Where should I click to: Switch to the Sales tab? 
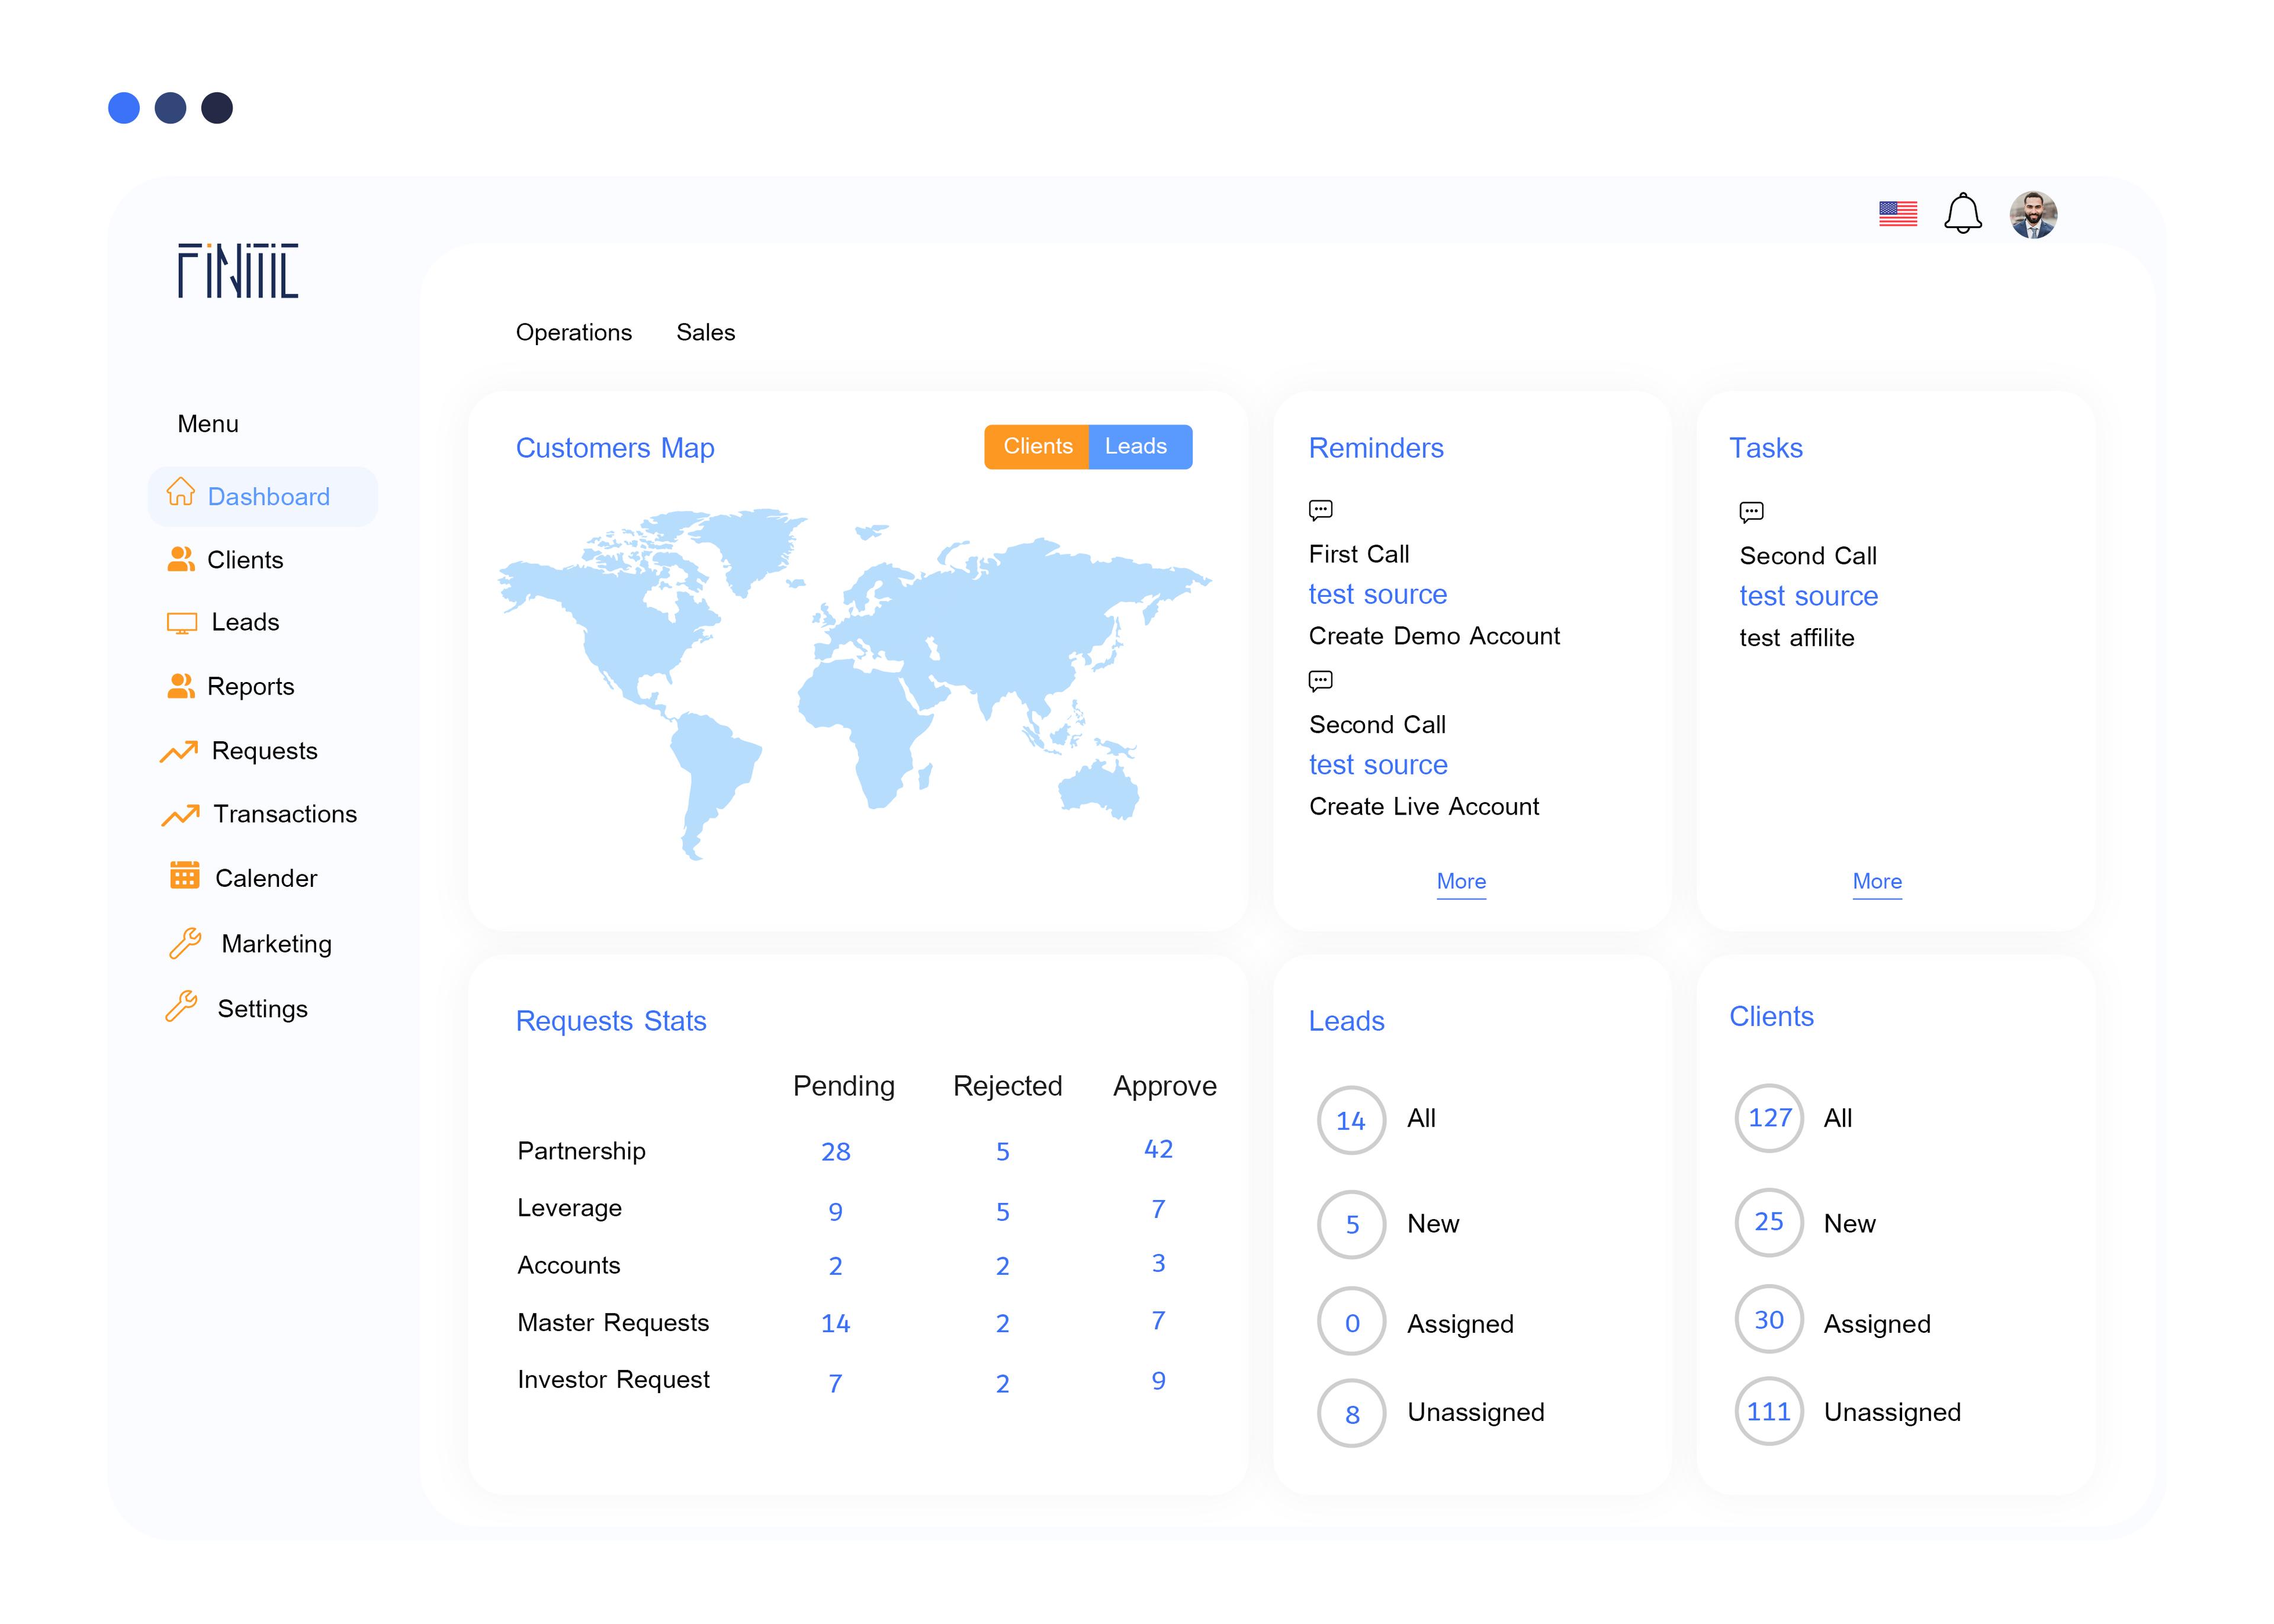click(705, 332)
